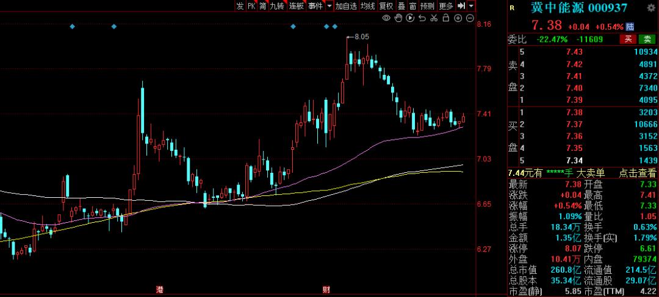This screenshot has width=659, height=297.
Task: Click the undo arrow icon
Action: coord(421,18)
